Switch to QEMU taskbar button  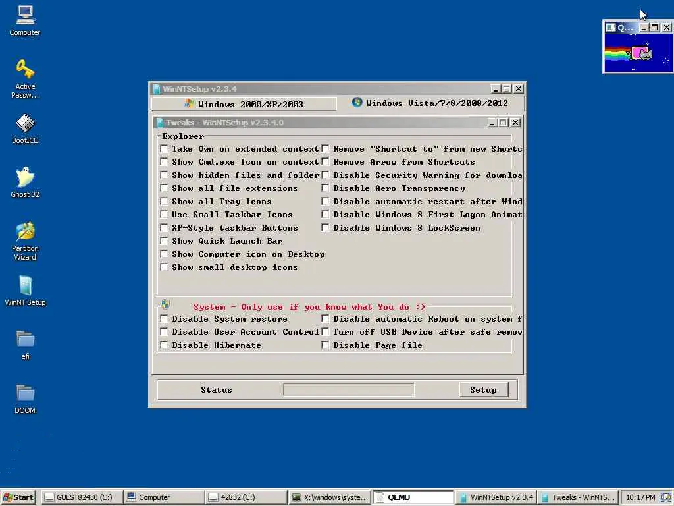(x=413, y=497)
